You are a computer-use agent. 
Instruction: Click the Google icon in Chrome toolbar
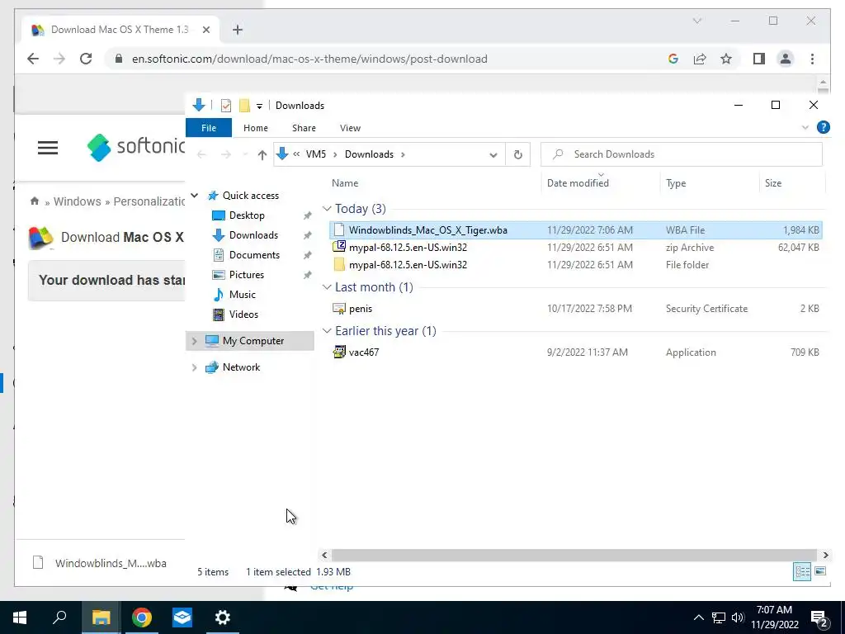(673, 59)
